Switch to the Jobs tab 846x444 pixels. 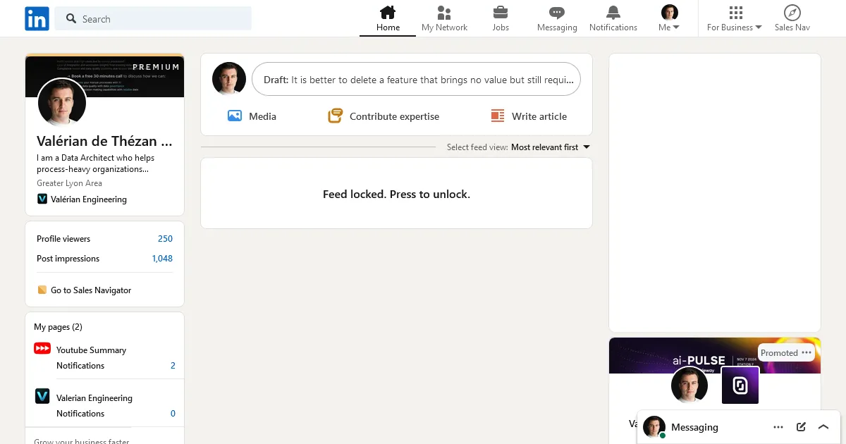click(x=501, y=13)
